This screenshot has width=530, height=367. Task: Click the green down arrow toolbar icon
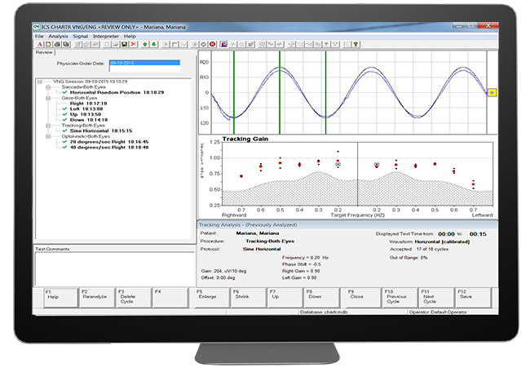click(152, 44)
